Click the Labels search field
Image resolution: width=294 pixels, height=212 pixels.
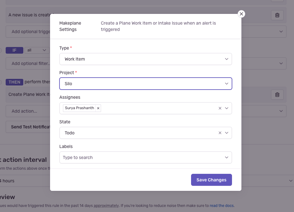click(146, 157)
